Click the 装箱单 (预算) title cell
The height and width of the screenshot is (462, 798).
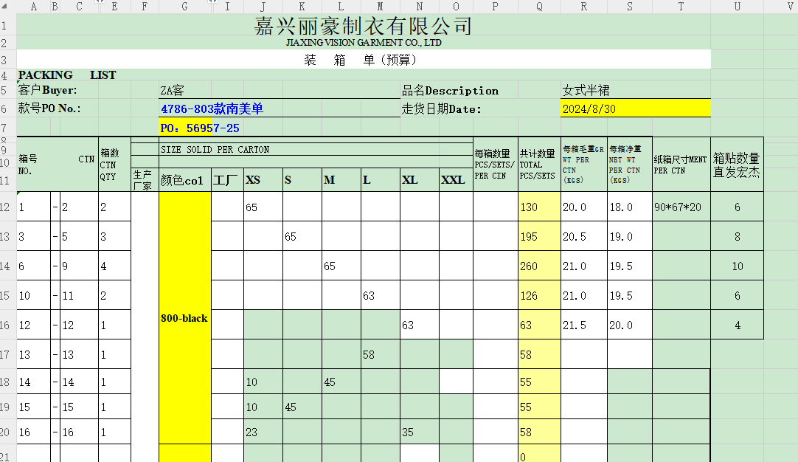tap(363, 60)
